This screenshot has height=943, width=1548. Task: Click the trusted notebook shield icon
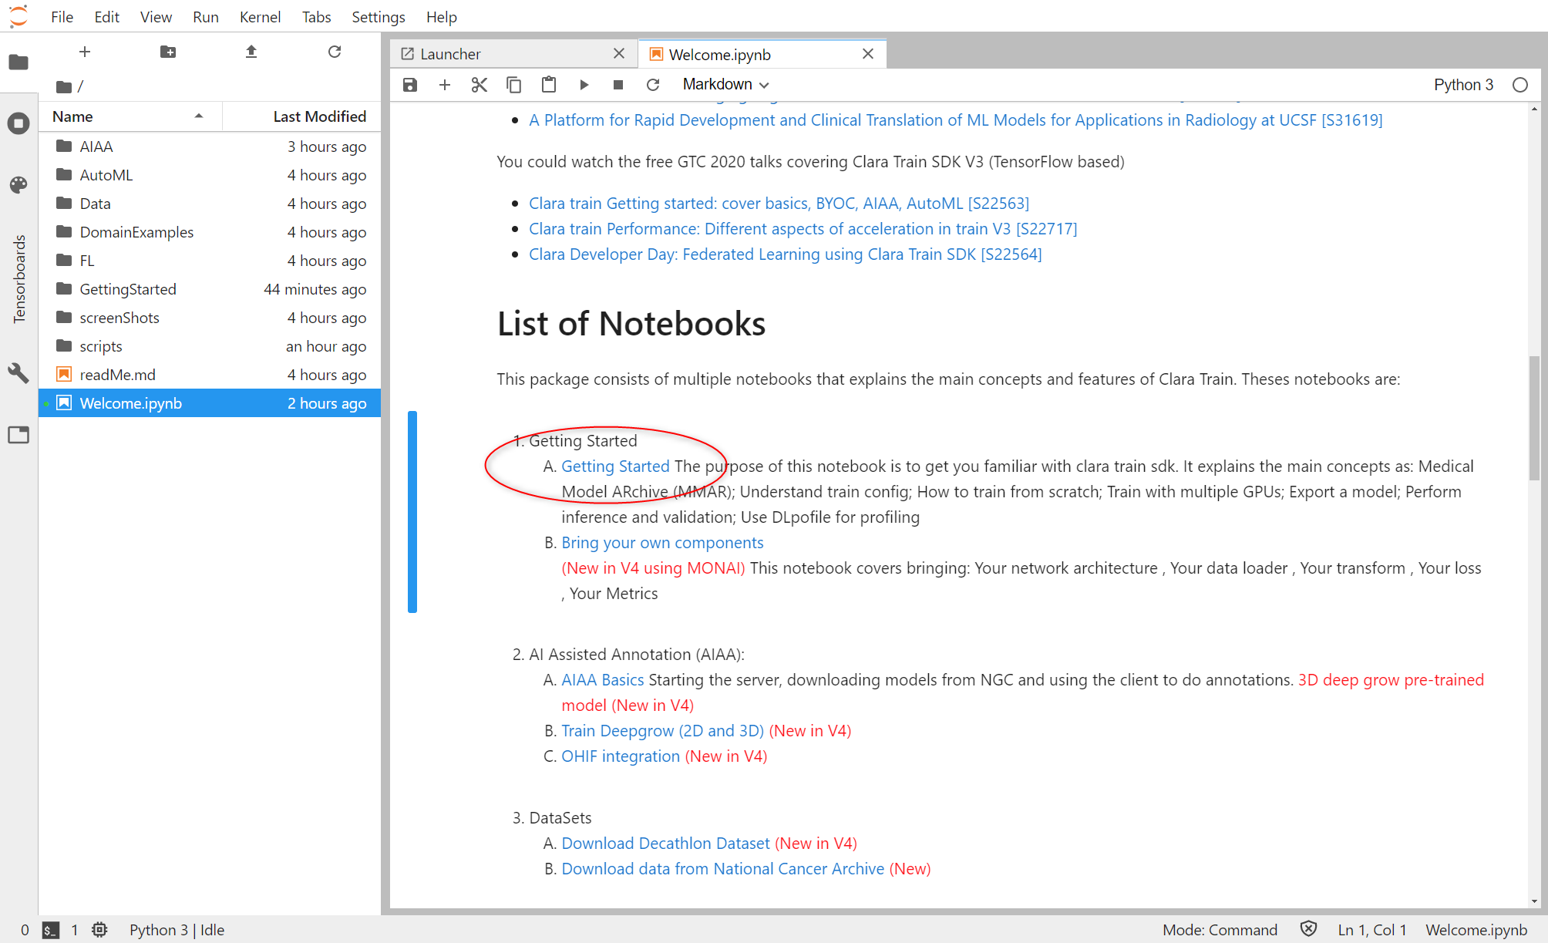tap(1308, 929)
